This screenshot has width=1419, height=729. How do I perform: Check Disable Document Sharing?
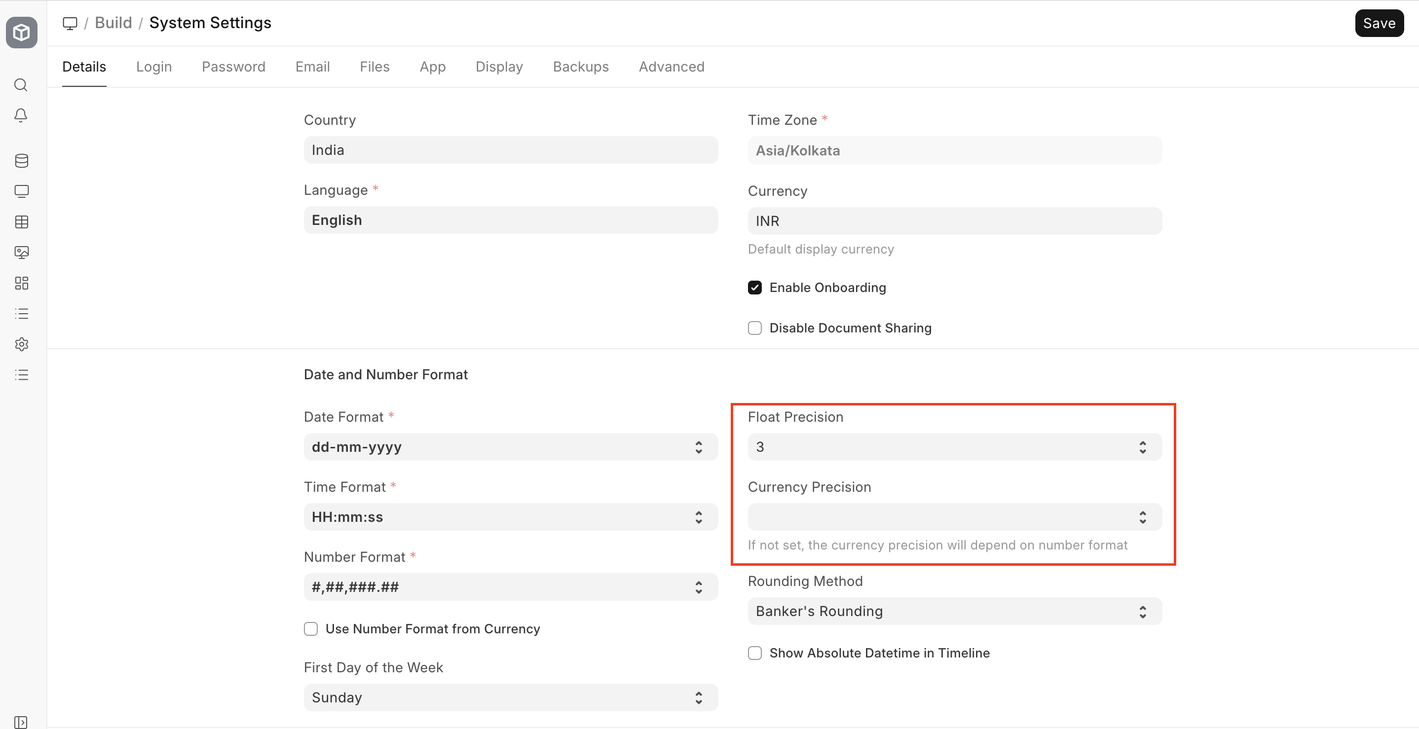[x=755, y=328]
